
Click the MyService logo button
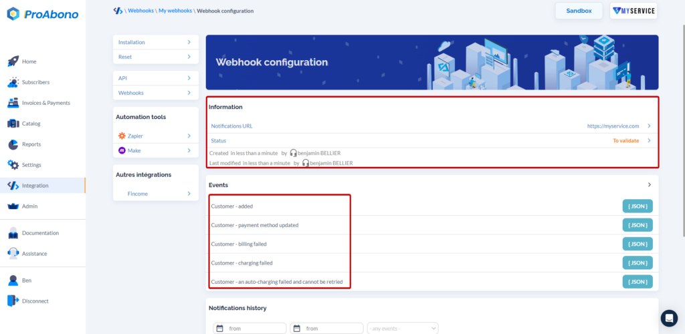click(633, 11)
